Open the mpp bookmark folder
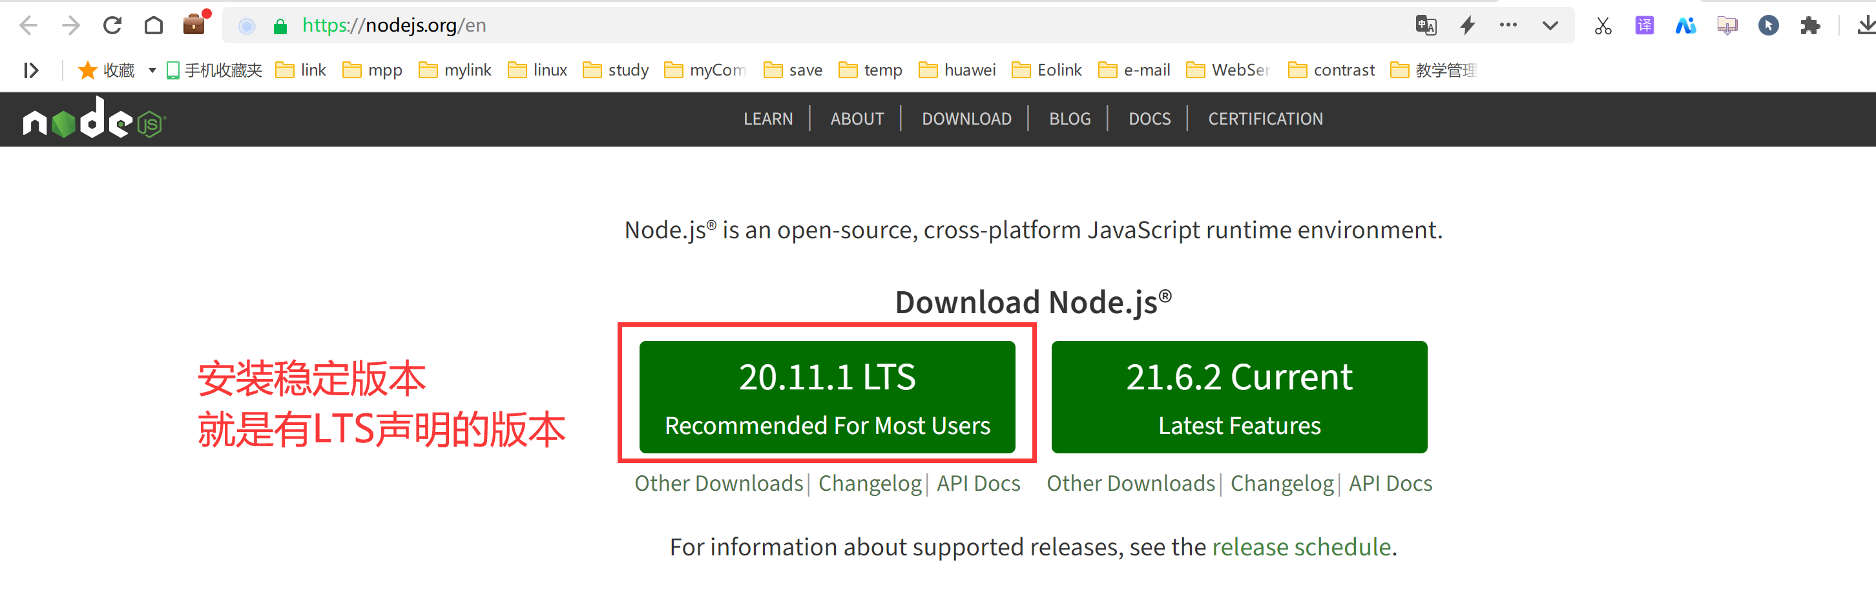This screenshot has width=1876, height=598. (372, 70)
